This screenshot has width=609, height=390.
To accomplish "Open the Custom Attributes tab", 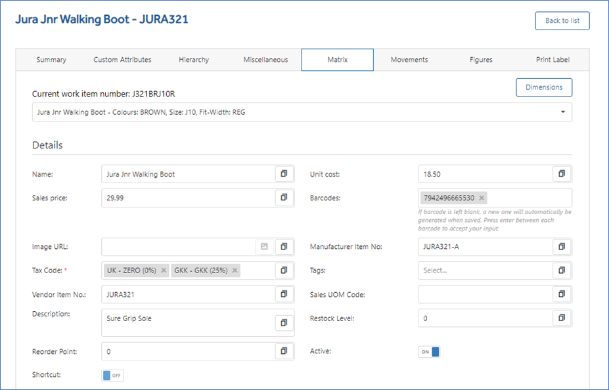I will [122, 60].
